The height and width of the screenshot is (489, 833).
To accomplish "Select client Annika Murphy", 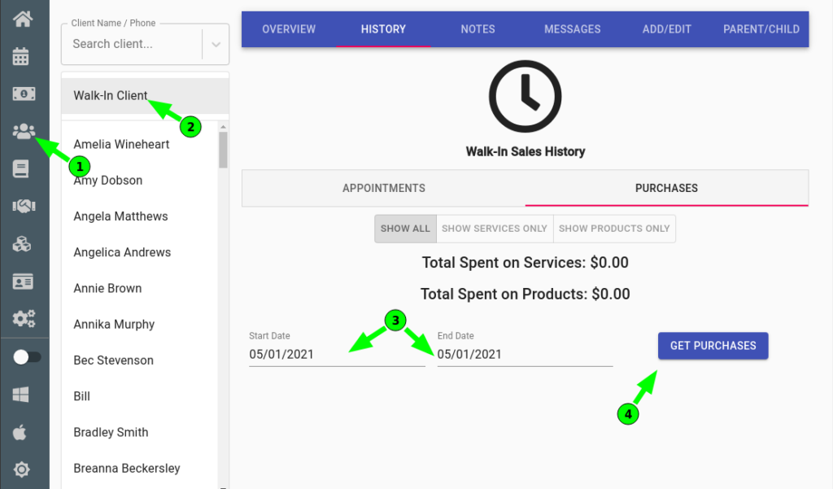I will click(140, 324).
